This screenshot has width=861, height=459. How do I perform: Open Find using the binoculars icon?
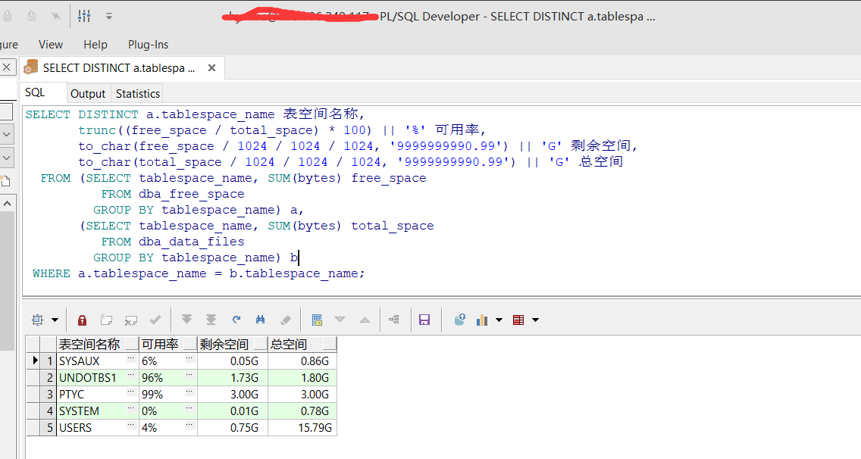click(260, 320)
